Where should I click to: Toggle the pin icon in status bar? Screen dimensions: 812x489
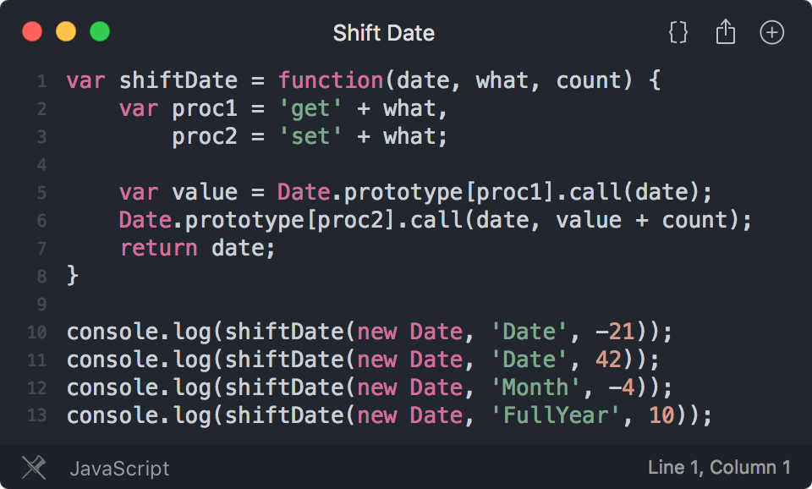point(34,467)
